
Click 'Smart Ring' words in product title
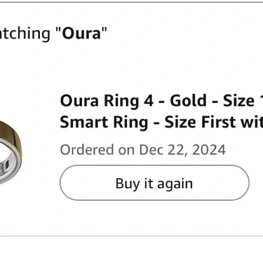104,122
